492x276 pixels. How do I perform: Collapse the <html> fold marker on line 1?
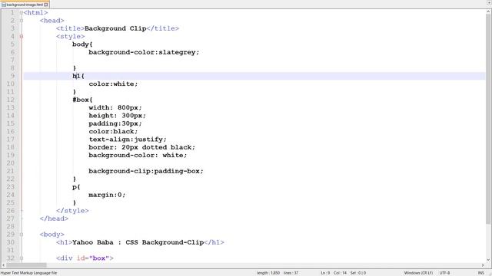pos(22,13)
